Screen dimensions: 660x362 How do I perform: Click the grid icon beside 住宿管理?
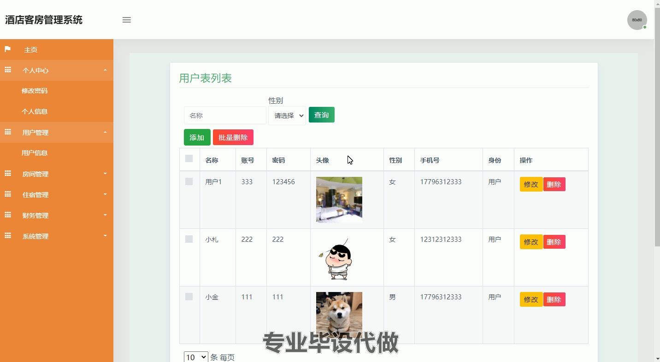tap(8, 194)
